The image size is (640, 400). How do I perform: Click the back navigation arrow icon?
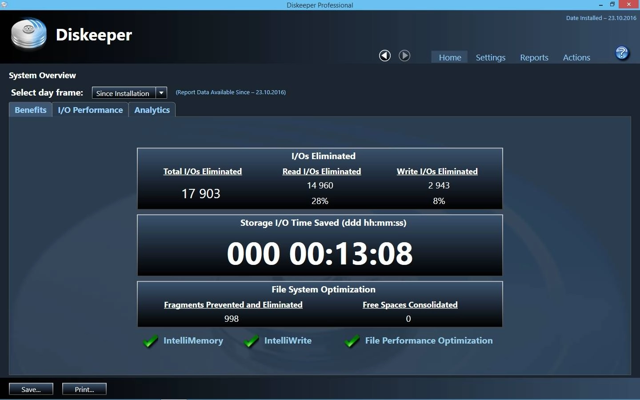[385, 56]
